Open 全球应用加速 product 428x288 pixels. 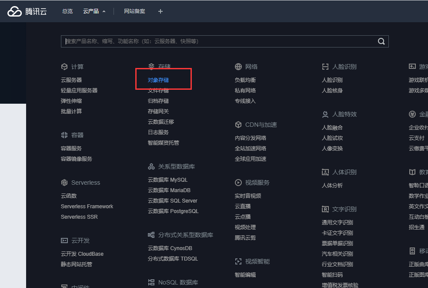point(250,159)
